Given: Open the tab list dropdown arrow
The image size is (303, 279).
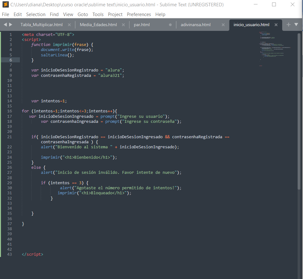Looking at the screenshot, I should click(296, 25).
